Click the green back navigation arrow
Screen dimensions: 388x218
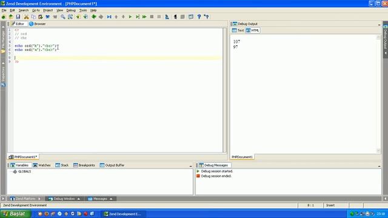[x=94, y=17]
